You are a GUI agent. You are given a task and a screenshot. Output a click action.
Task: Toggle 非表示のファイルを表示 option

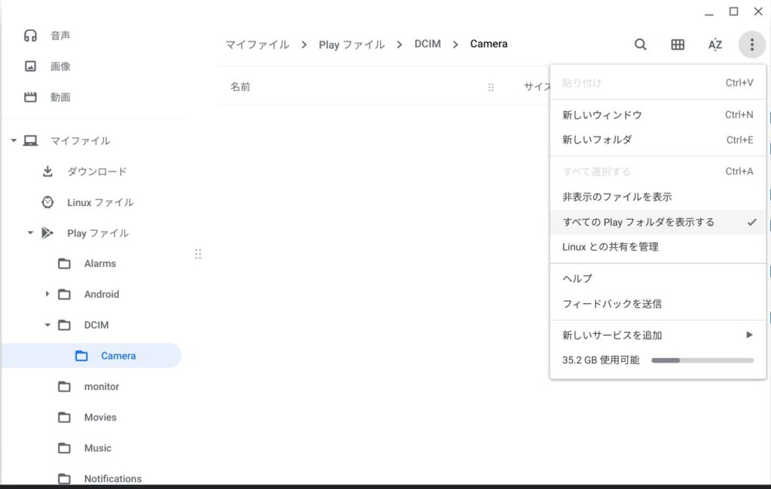pyautogui.click(x=658, y=197)
